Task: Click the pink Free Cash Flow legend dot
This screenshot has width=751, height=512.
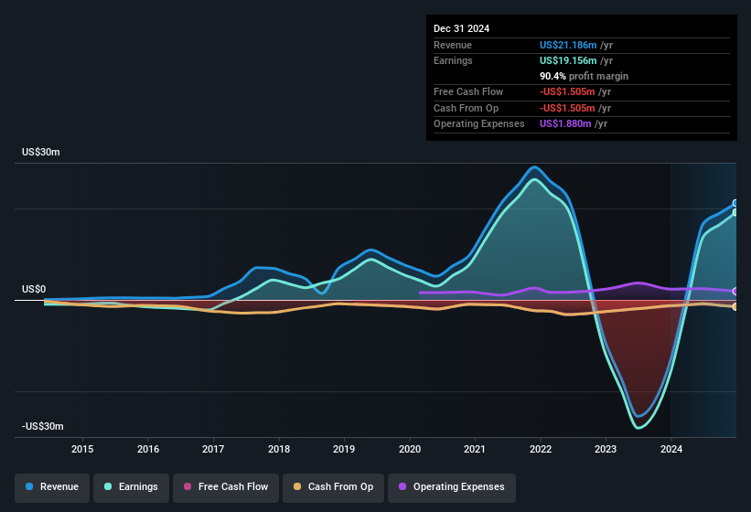Action: (x=188, y=486)
